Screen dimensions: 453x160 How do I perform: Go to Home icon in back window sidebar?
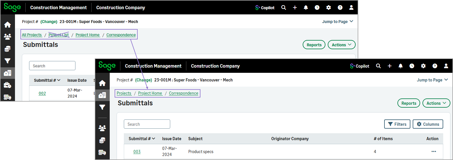tap(7, 25)
